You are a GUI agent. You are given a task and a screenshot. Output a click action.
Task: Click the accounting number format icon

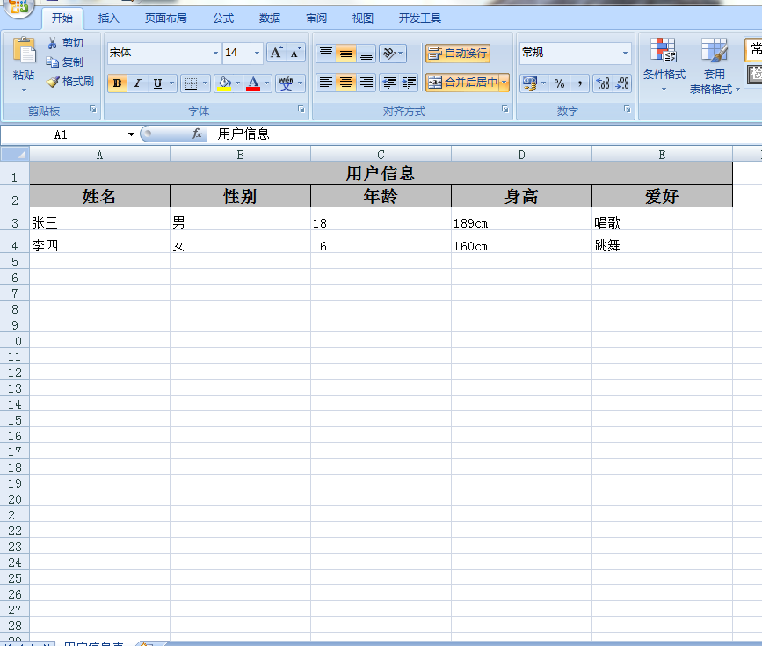[530, 83]
